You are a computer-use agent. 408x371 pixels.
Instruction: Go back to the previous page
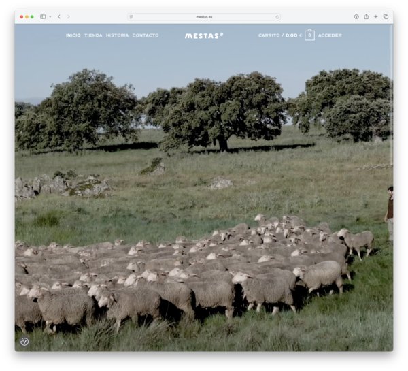[59, 16]
